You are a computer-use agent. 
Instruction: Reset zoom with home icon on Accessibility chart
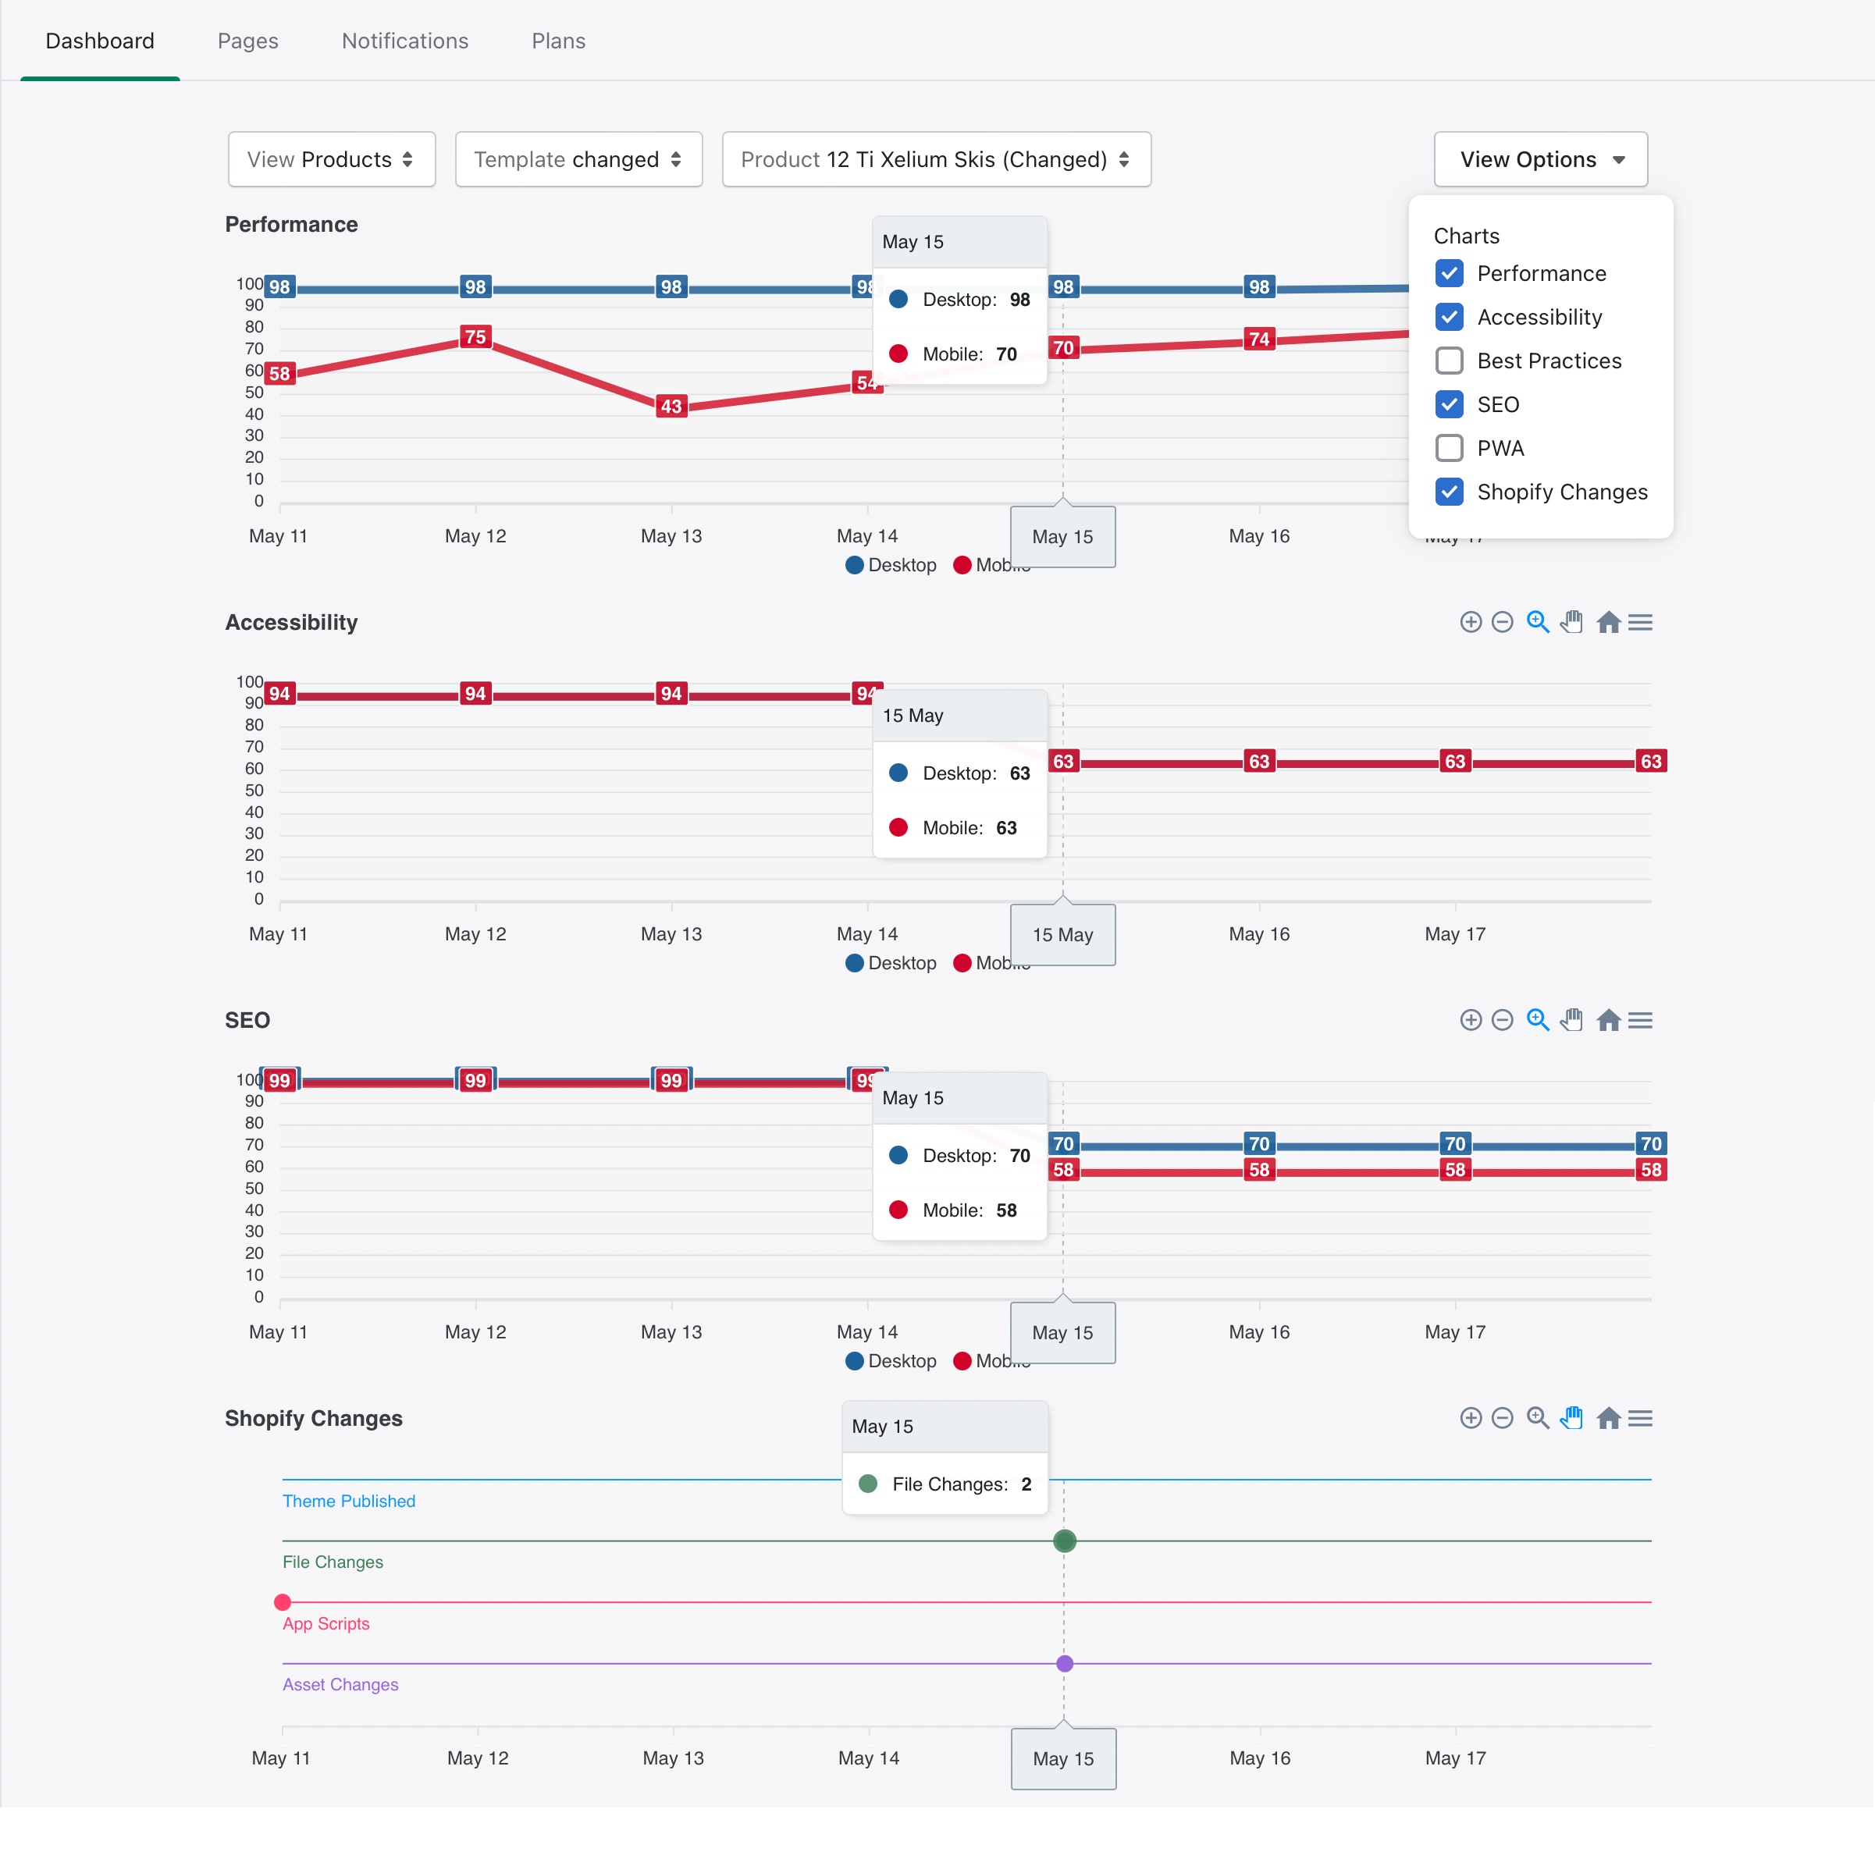click(1608, 622)
